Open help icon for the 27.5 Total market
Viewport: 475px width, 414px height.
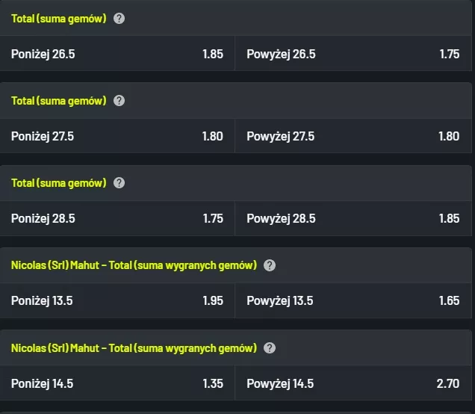click(119, 100)
